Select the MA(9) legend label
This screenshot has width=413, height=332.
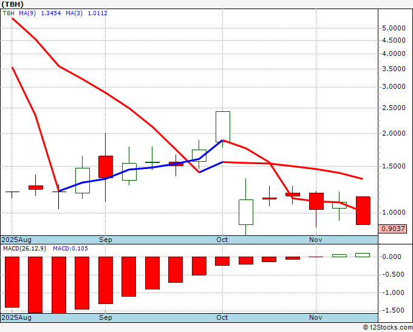pyautogui.click(x=27, y=13)
